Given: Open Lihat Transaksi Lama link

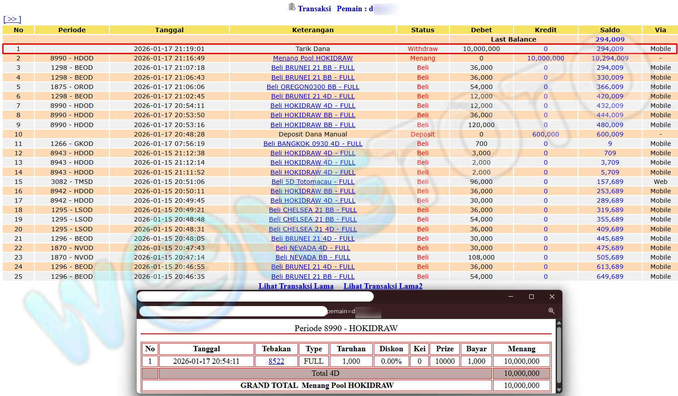Looking at the screenshot, I should pos(296,286).
